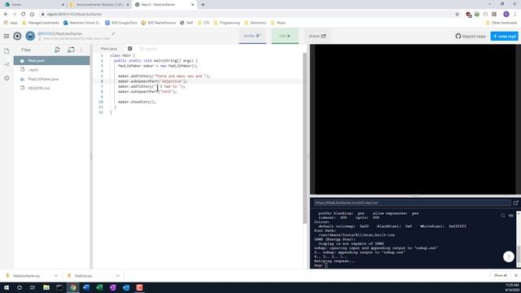521x293 pixels.
Task: Close the Repl.it MadLibsStarter tab
Action: (x=192, y=5)
